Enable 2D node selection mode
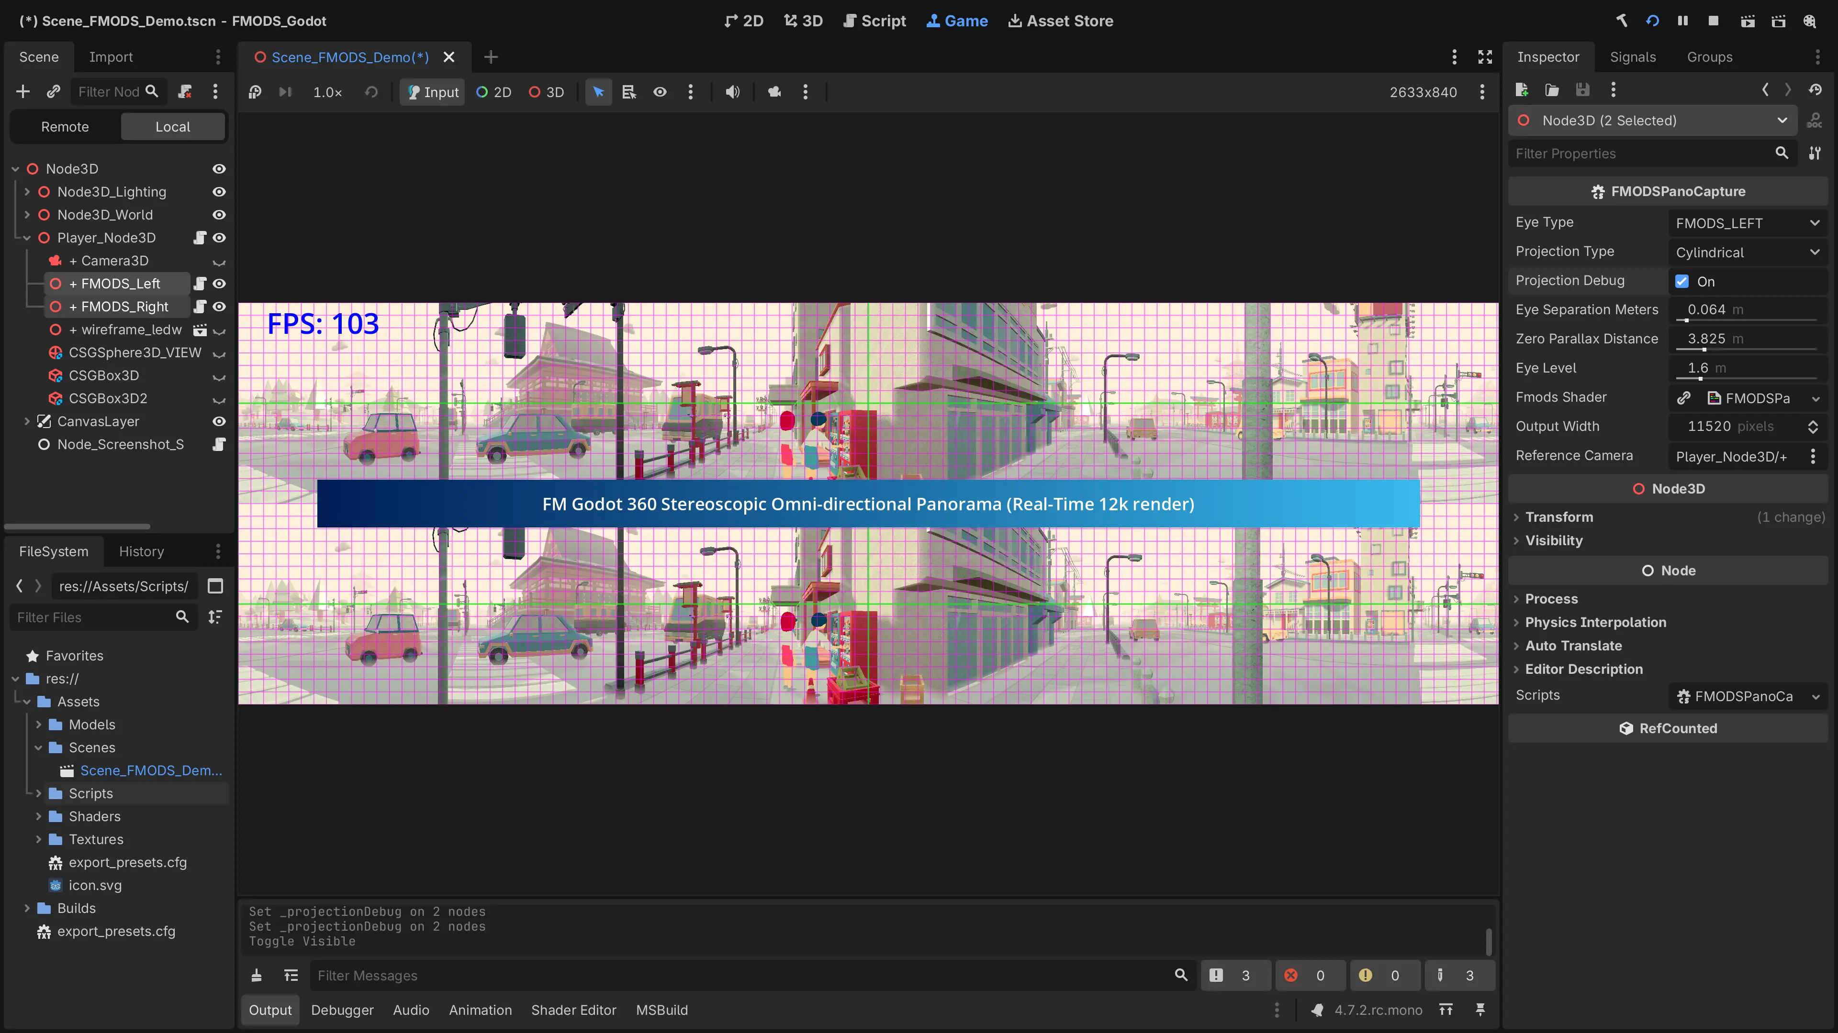The width and height of the screenshot is (1838, 1033). coord(494,92)
